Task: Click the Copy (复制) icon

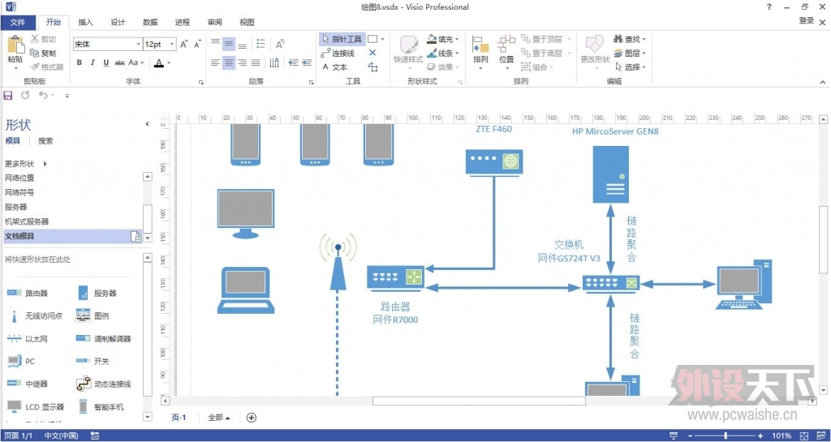Action: pyautogui.click(x=35, y=53)
